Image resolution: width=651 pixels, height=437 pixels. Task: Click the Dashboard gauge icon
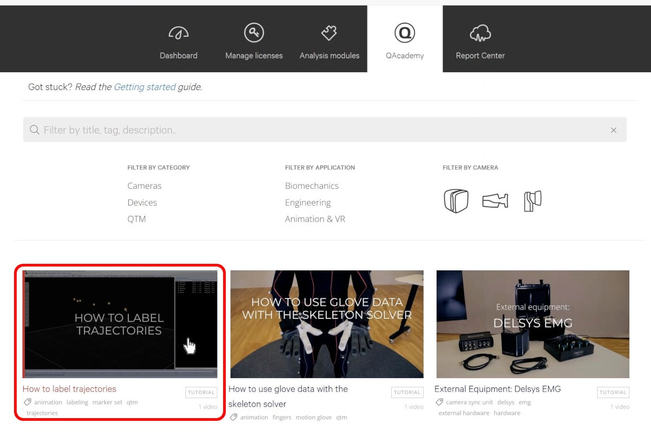tap(178, 33)
